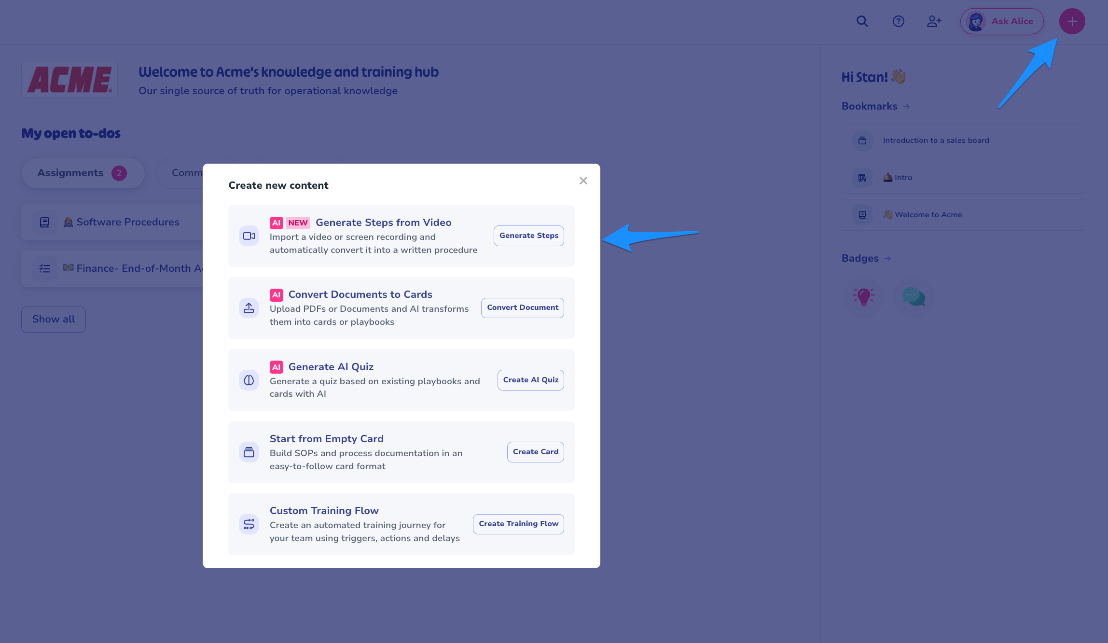Click the training flow route icon
The height and width of the screenshot is (643, 1108).
click(249, 524)
